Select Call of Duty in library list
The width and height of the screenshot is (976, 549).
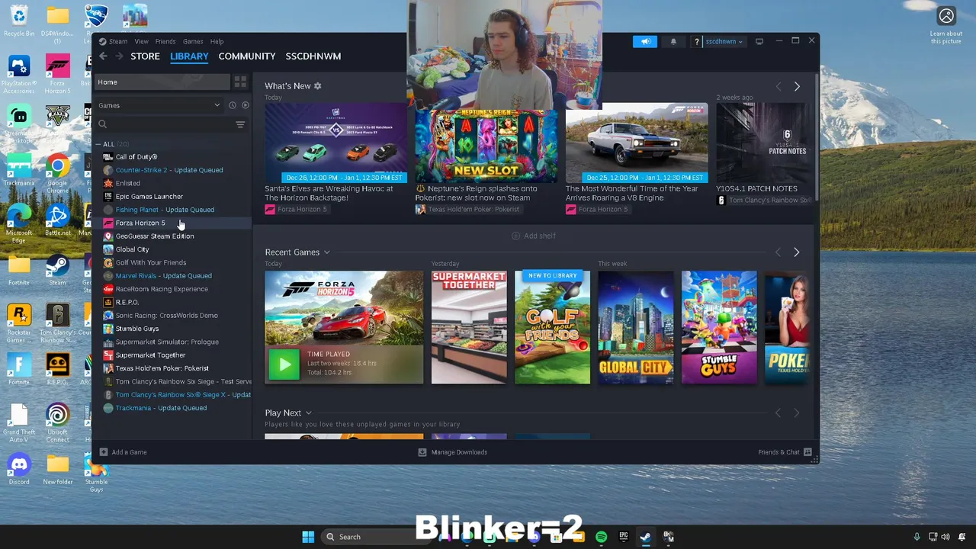pyautogui.click(x=136, y=157)
